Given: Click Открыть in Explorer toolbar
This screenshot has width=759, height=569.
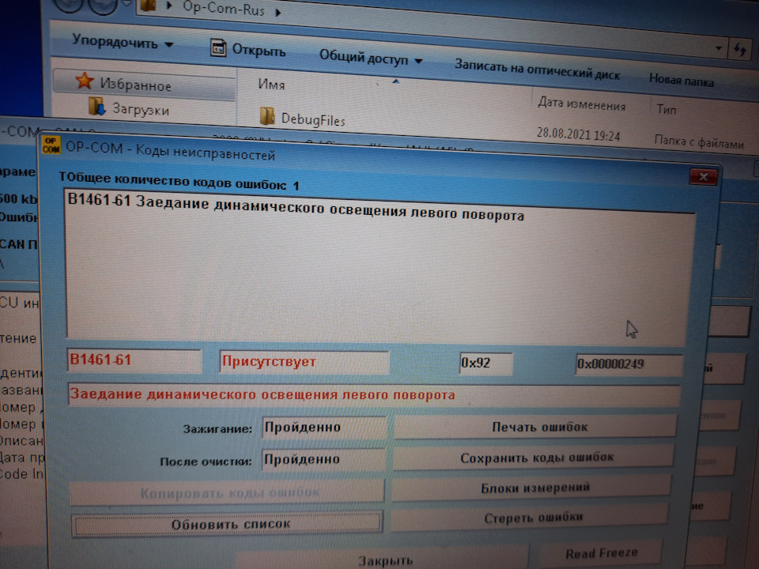Looking at the screenshot, I should pos(259,50).
